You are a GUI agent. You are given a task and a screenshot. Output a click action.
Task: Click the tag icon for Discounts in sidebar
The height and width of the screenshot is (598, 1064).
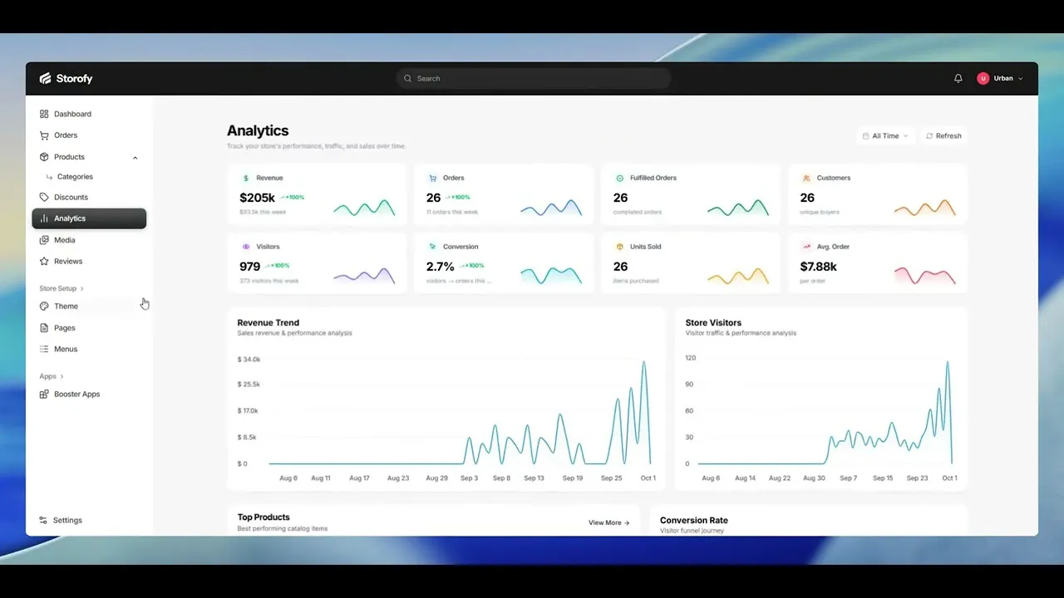click(44, 197)
